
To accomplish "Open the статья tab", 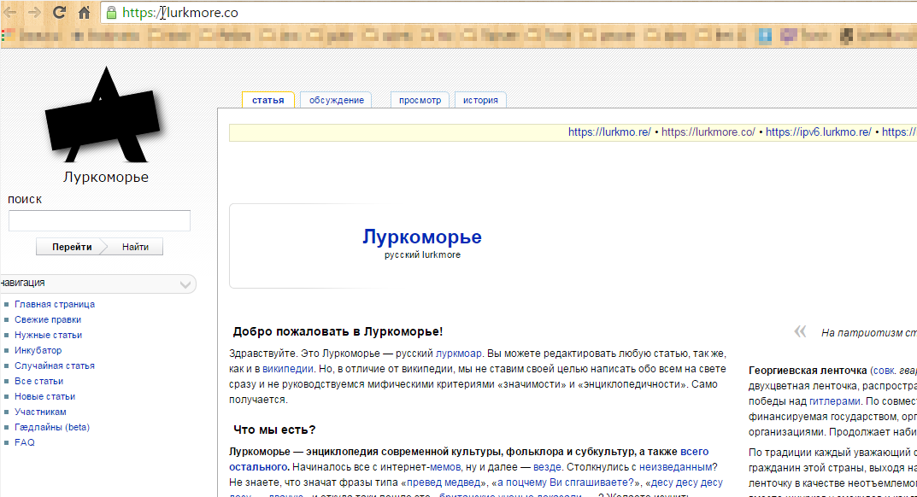I will click(x=267, y=100).
